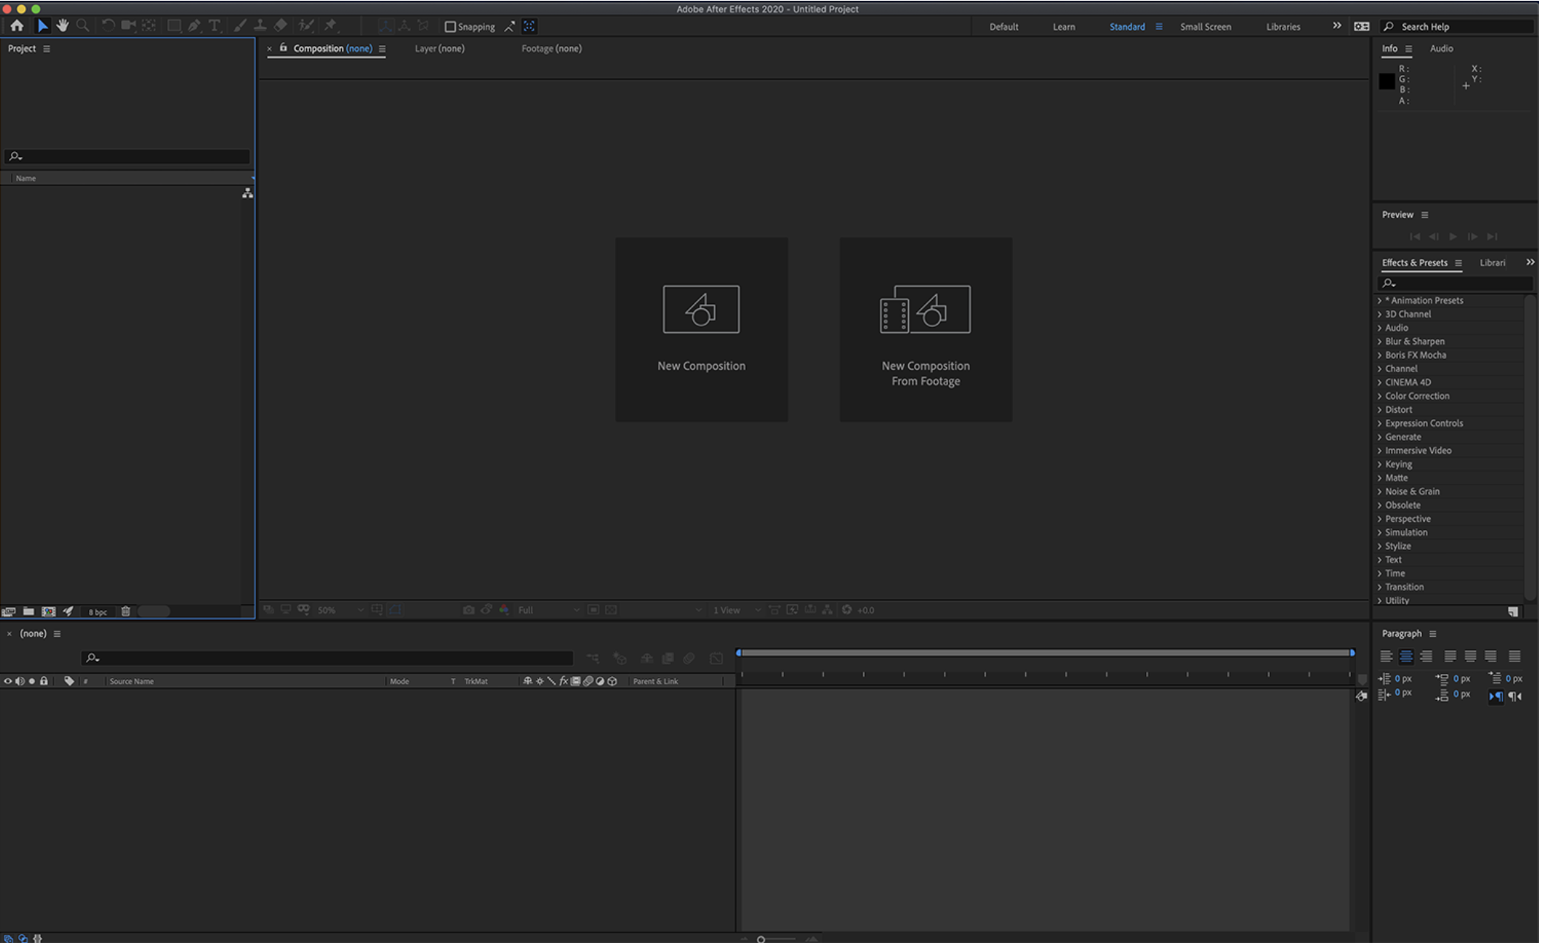This screenshot has width=1542, height=943.
Task: Click the Info panel black color swatch
Action: [x=1386, y=82]
